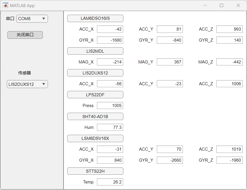Select LSM6DSV16X ACC_Z field showing 1019
Viewport: 247px width, 190px height.
pyautogui.click(x=229, y=149)
